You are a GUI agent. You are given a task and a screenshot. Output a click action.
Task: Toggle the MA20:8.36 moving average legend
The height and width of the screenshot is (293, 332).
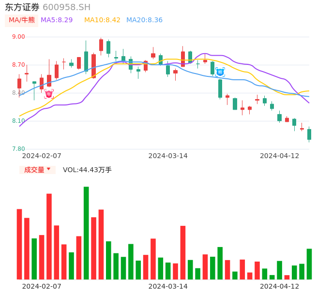(x=144, y=20)
